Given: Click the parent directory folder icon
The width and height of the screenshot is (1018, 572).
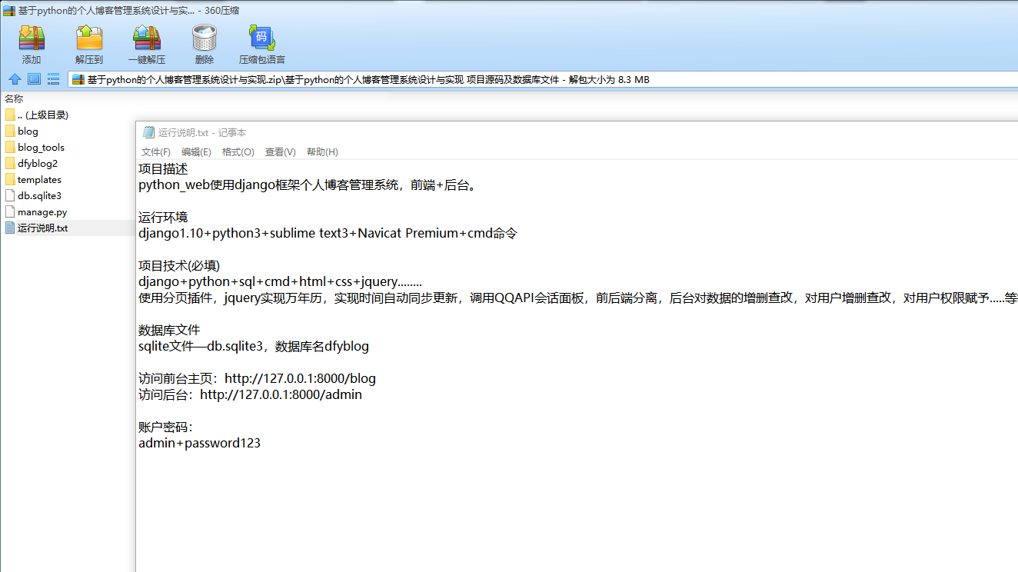Looking at the screenshot, I should point(10,115).
